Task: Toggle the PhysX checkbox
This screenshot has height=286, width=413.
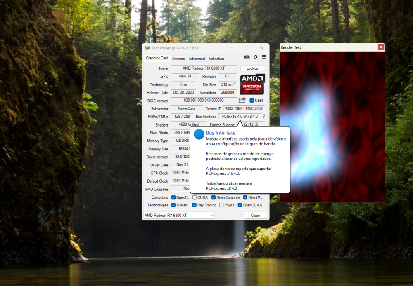Action: [x=221, y=205]
